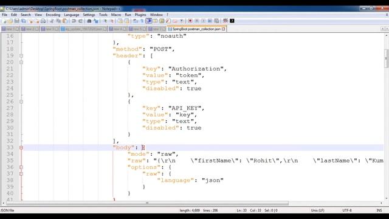389x219 pixels.
Task: Click "Unix (LF)" in status bar
Action: (317, 210)
